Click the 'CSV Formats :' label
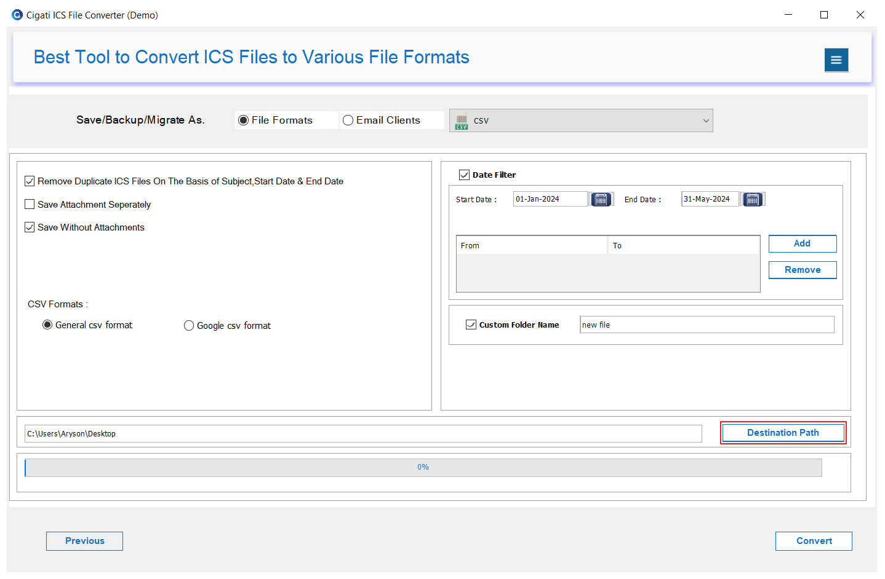Viewport: 885px width, 579px height. point(58,304)
